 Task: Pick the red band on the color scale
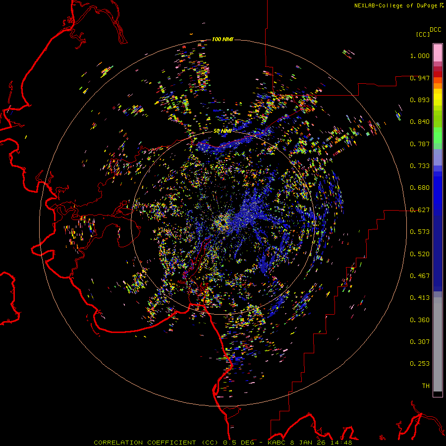(438, 74)
